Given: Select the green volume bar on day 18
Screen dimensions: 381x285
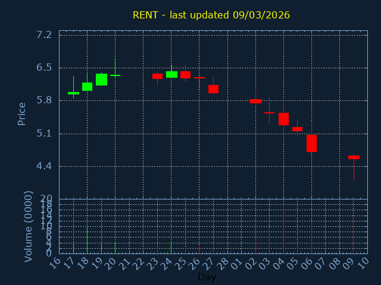Looking at the screenshot, I should tap(88, 240).
